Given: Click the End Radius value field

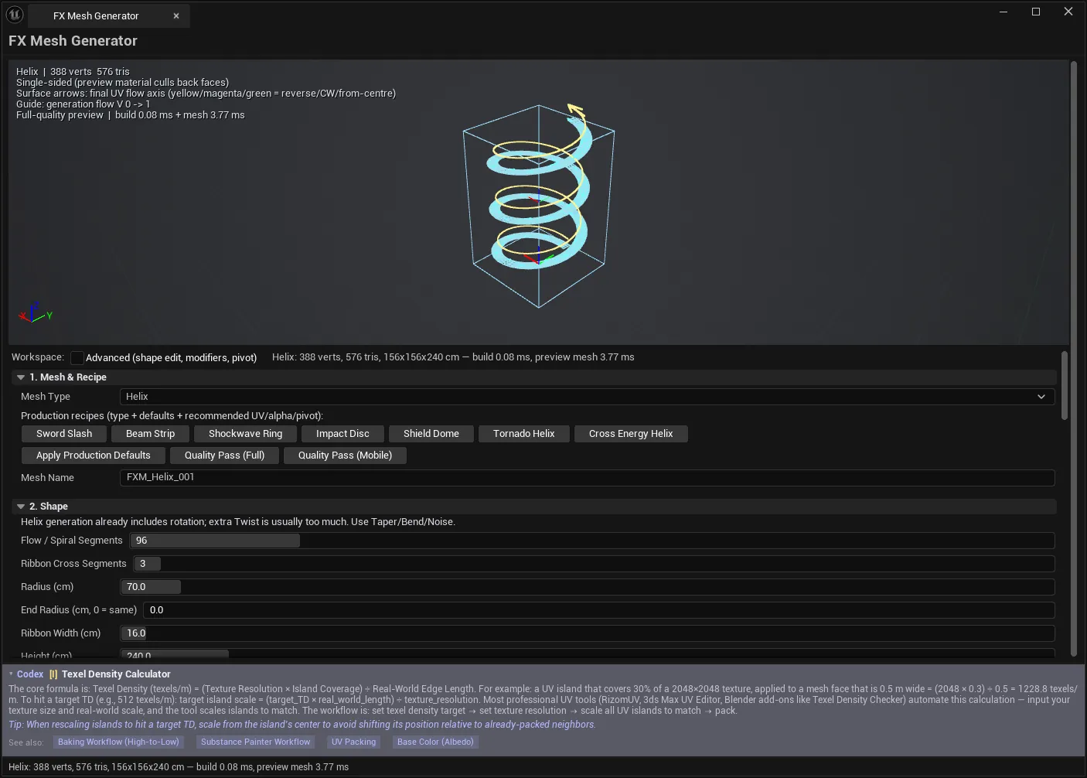Looking at the screenshot, I should pos(598,610).
